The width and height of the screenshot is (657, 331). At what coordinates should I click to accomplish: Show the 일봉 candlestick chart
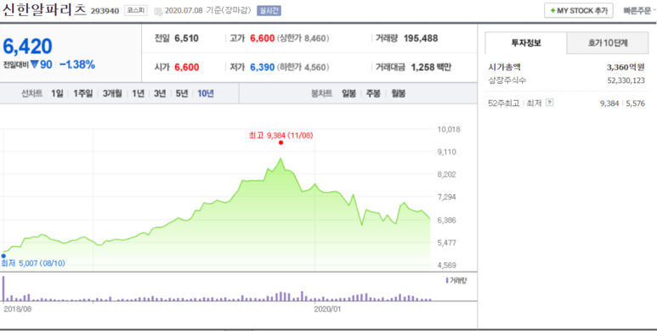pos(348,93)
